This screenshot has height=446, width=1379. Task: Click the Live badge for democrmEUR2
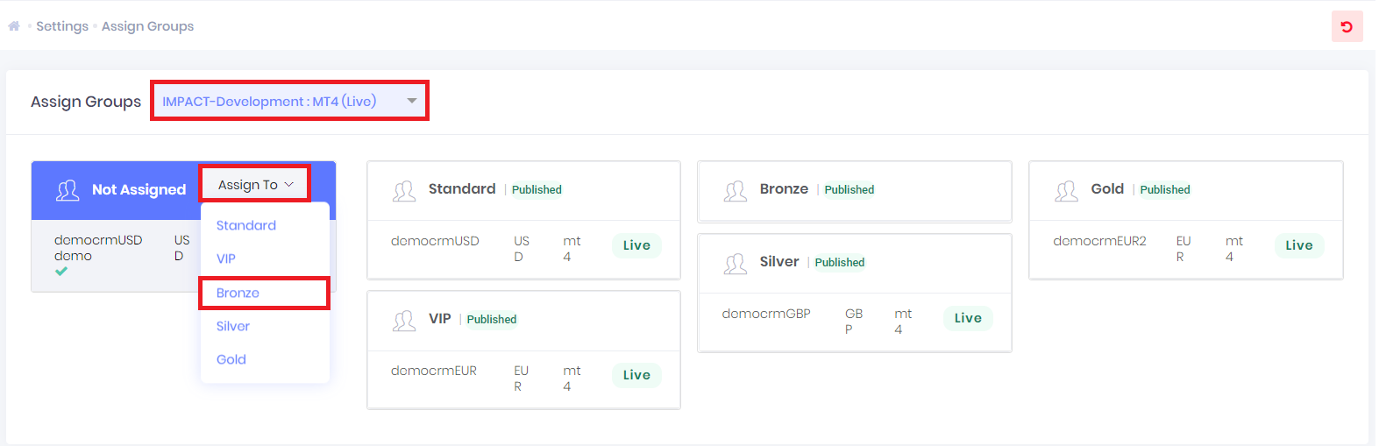[x=1299, y=245]
